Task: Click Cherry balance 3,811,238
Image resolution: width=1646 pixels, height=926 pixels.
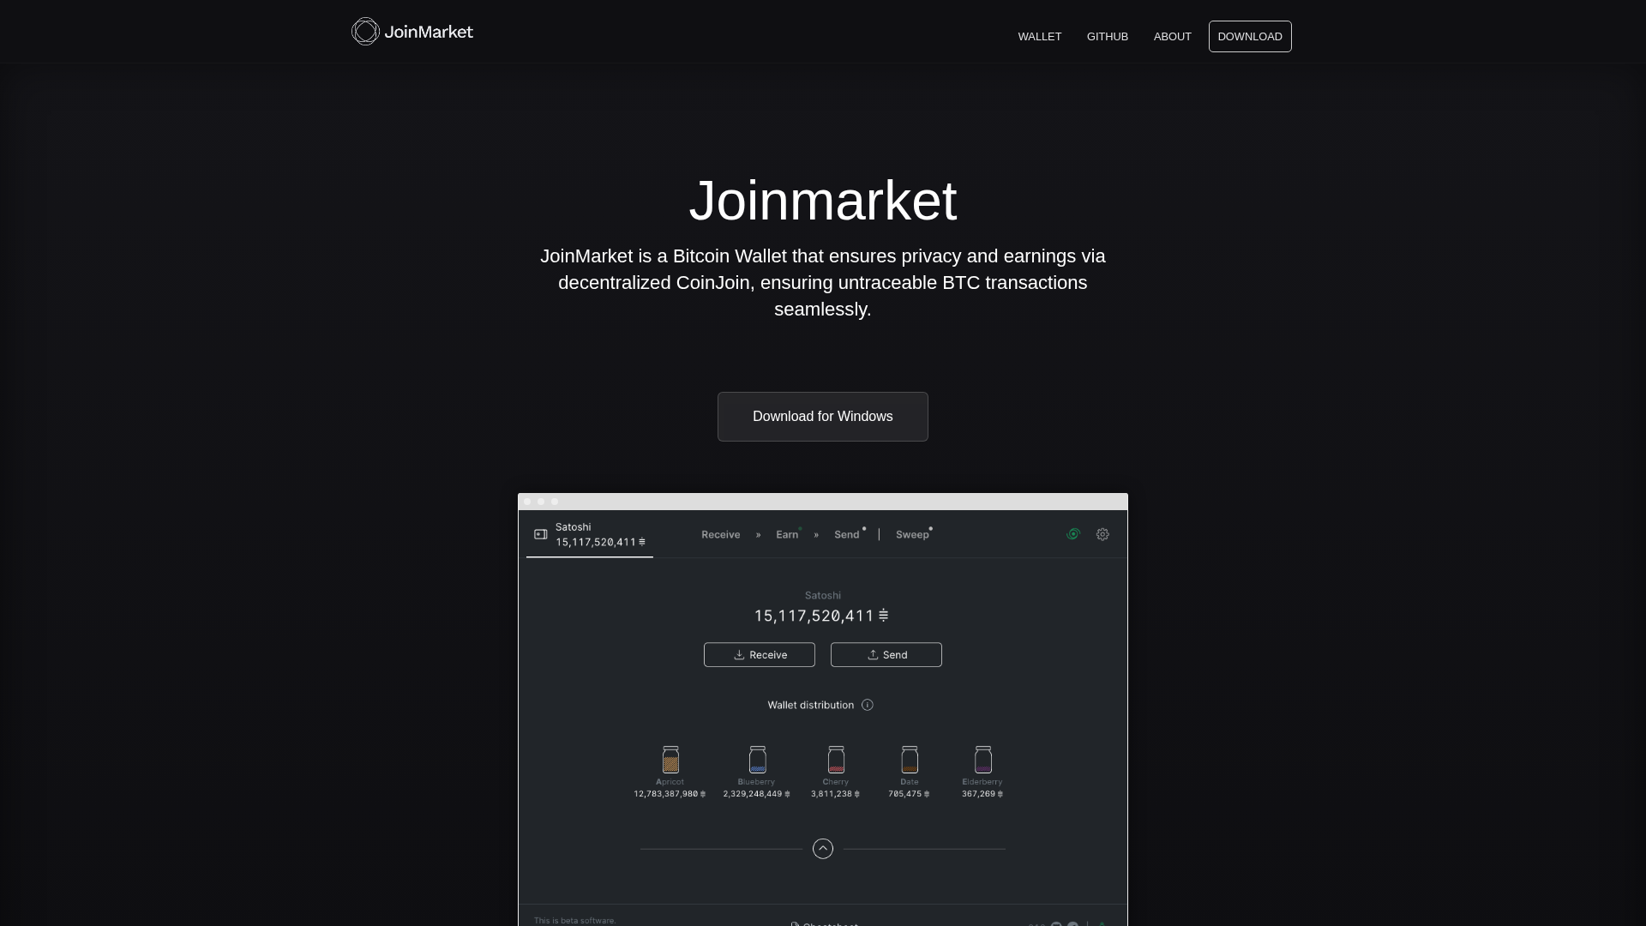Action: [835, 794]
